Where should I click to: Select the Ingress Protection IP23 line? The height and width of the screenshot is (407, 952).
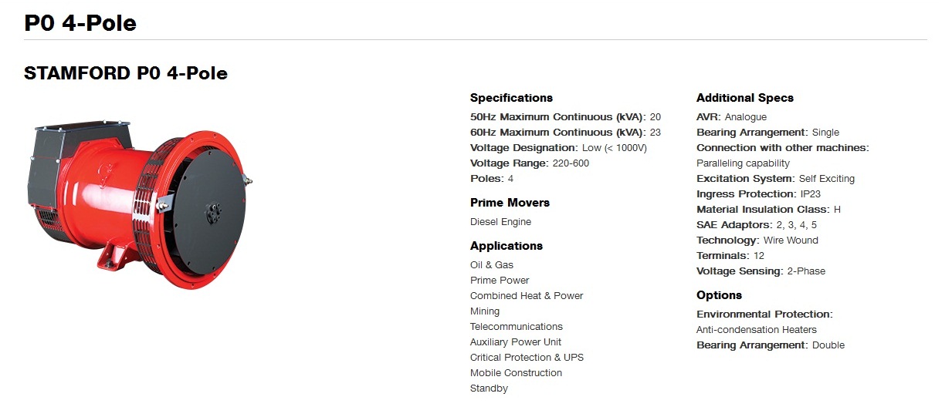[757, 194]
